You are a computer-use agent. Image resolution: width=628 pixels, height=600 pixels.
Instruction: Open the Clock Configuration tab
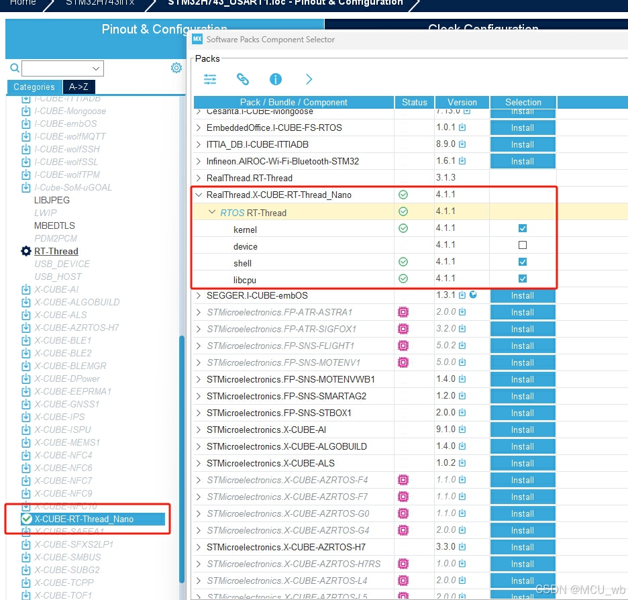(x=482, y=28)
